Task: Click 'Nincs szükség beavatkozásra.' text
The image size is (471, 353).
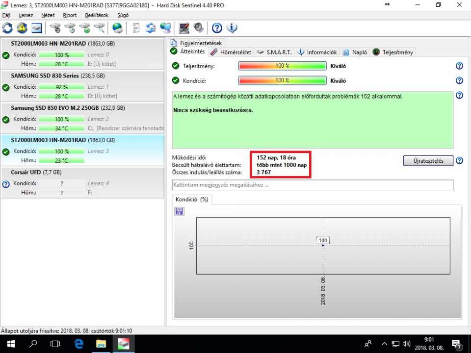Action: tap(213, 110)
